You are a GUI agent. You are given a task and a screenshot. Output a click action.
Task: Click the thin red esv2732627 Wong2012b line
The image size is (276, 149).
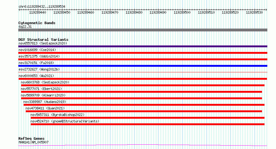pyautogui.click(x=143, y=72)
